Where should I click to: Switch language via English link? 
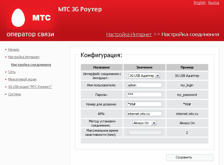click(x=200, y=3)
